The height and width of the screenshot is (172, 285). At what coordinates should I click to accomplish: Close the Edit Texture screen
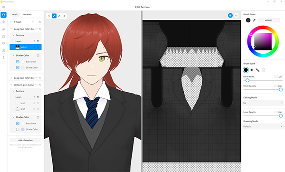point(3,7)
